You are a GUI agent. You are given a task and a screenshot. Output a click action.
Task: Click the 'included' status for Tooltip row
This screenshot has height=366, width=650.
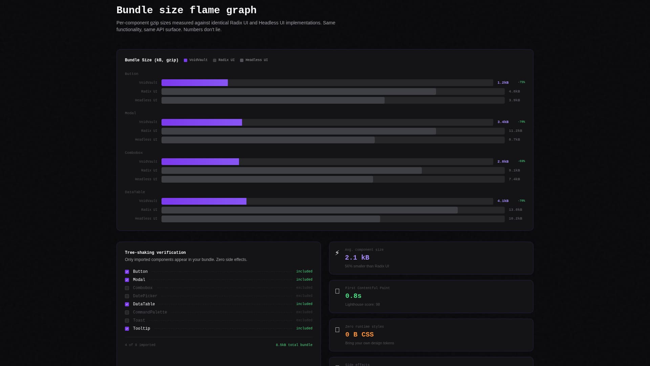point(304,328)
